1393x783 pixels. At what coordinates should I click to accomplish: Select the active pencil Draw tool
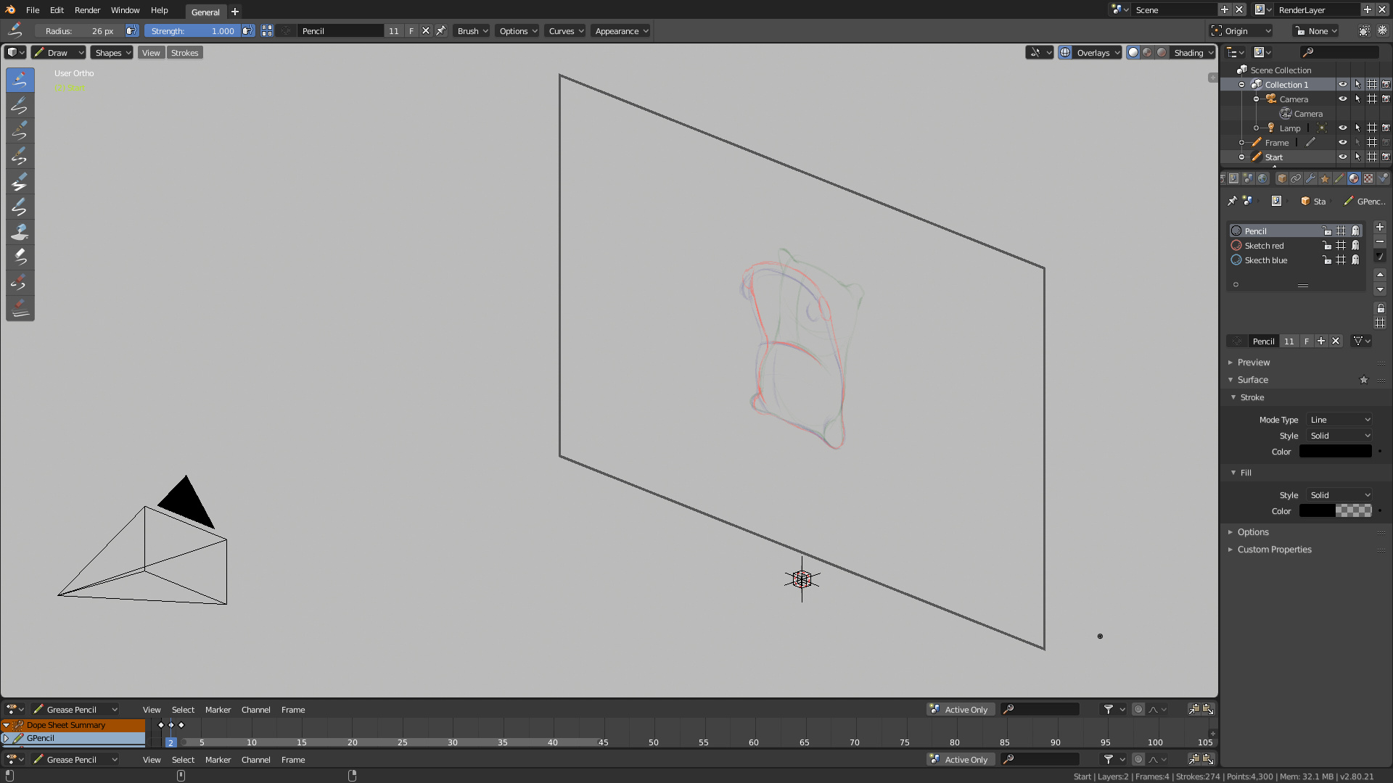tap(20, 80)
